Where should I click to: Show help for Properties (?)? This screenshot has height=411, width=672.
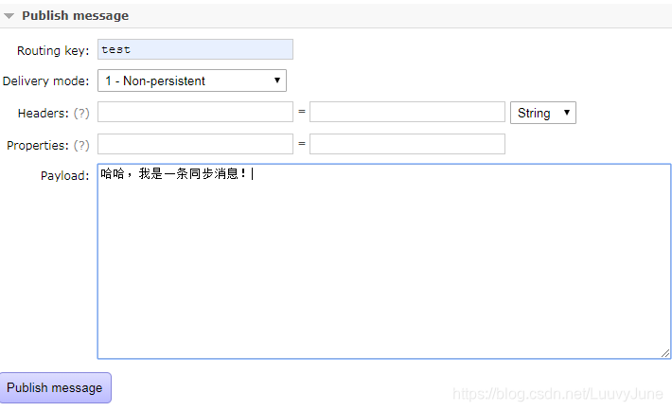[81, 146]
